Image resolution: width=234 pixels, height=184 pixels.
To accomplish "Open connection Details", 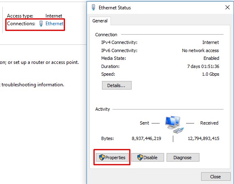I will pyautogui.click(x=117, y=85).
